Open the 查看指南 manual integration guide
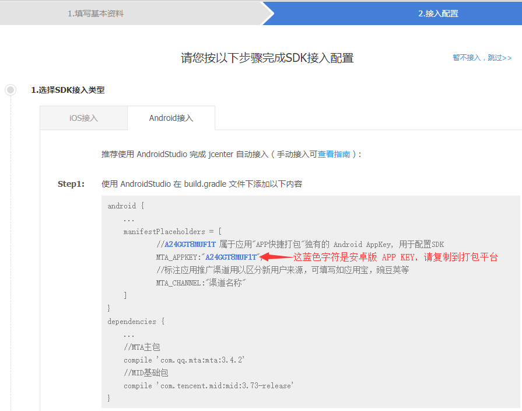The height and width of the screenshot is (411, 522). (334, 154)
